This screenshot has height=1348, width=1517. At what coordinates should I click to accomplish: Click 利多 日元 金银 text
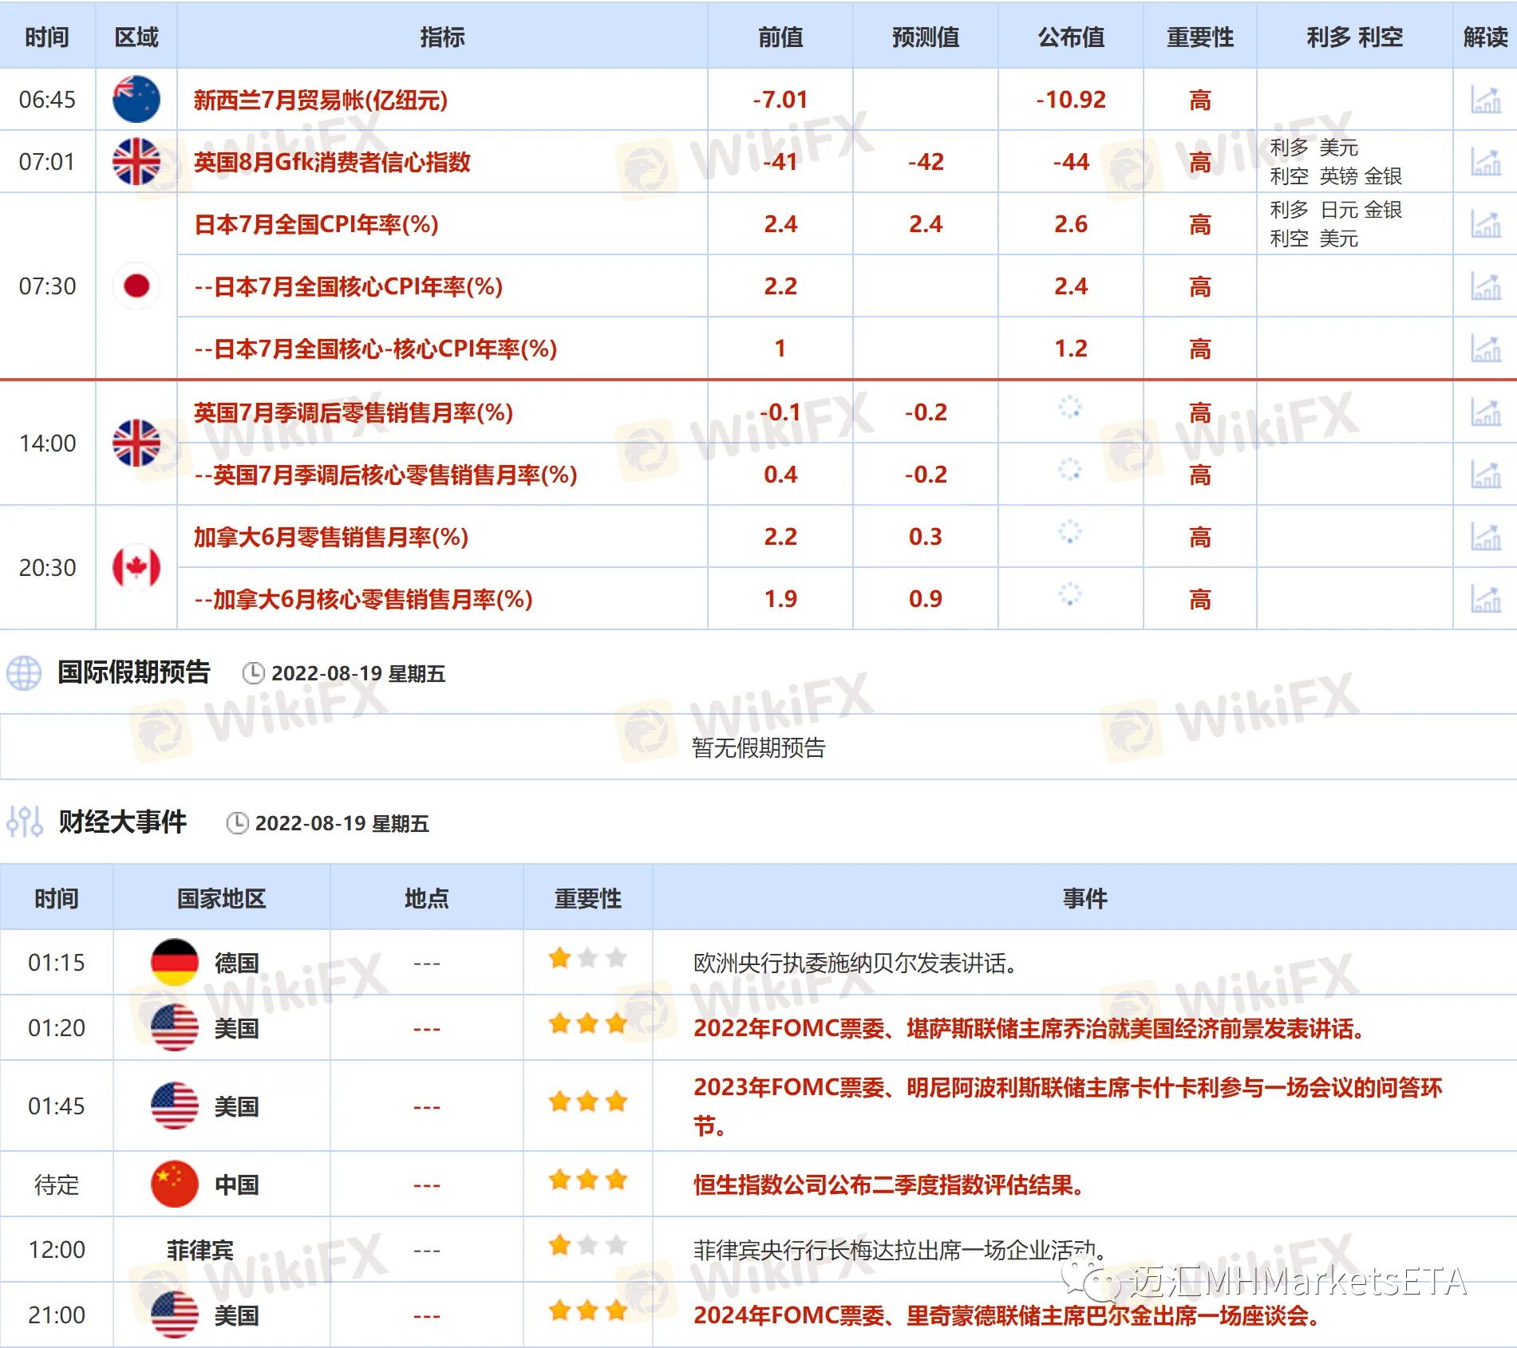[1337, 210]
